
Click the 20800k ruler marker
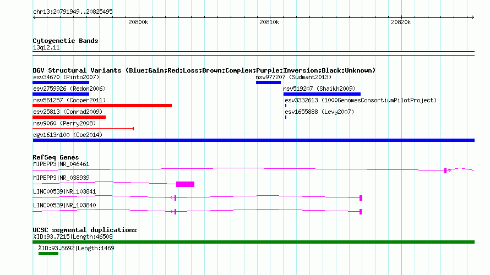click(138, 22)
